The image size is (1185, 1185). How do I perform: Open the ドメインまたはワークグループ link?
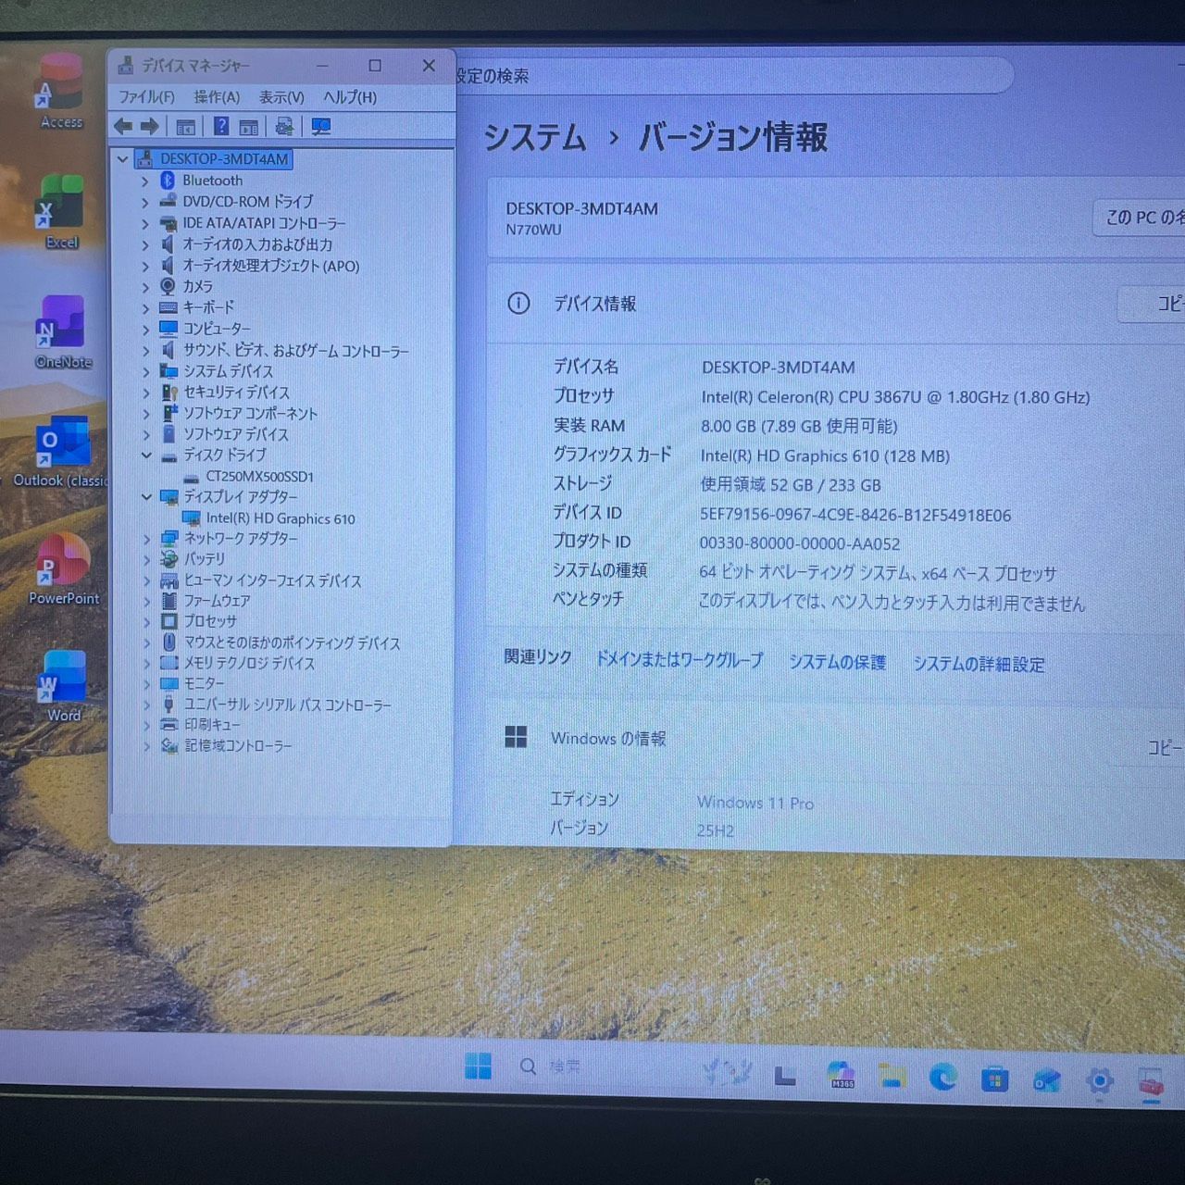[680, 660]
